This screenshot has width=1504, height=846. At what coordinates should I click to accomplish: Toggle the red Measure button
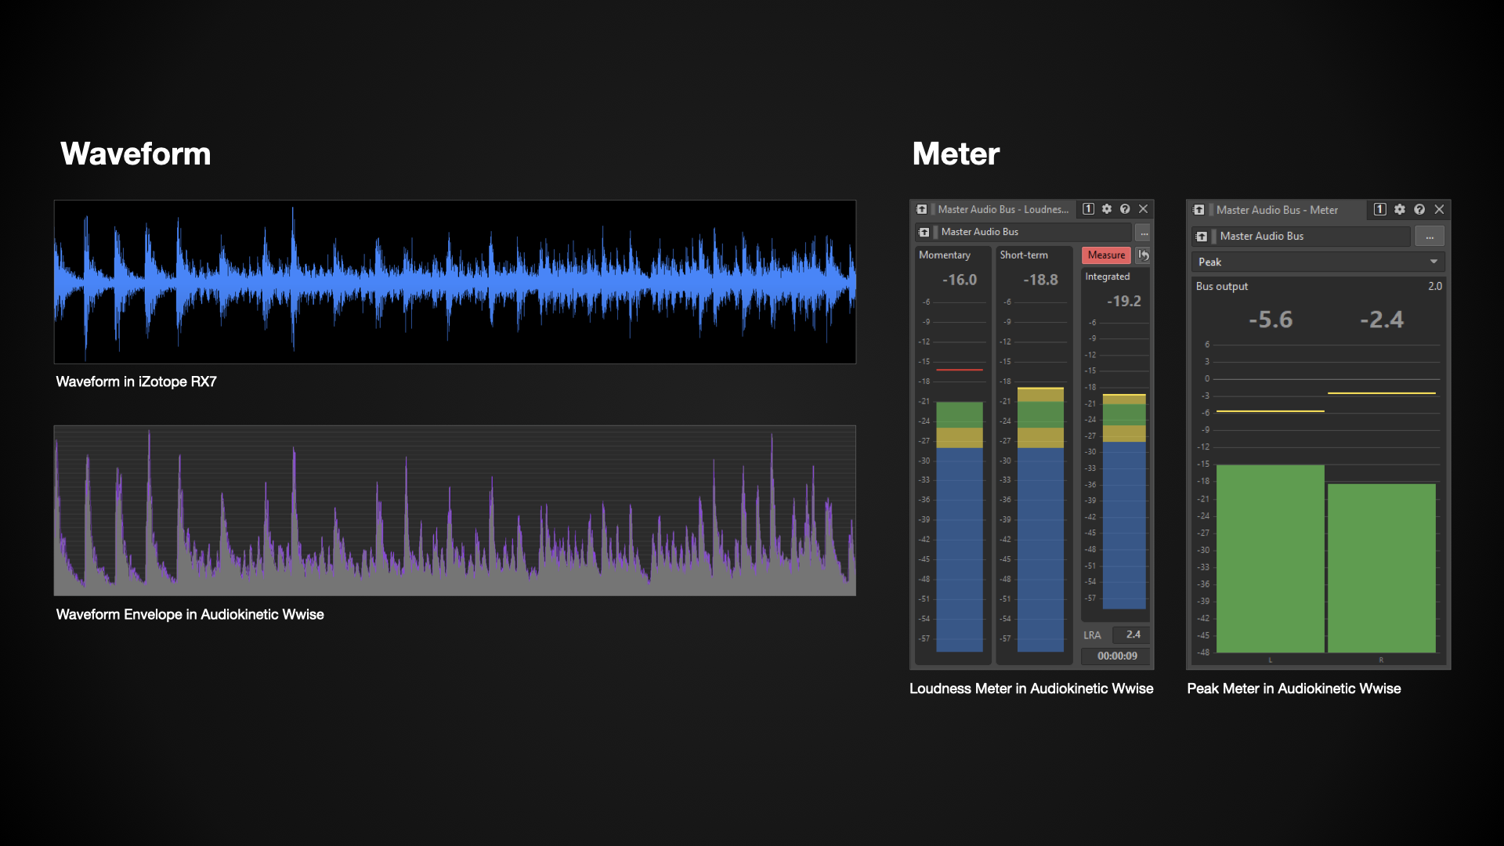point(1106,255)
